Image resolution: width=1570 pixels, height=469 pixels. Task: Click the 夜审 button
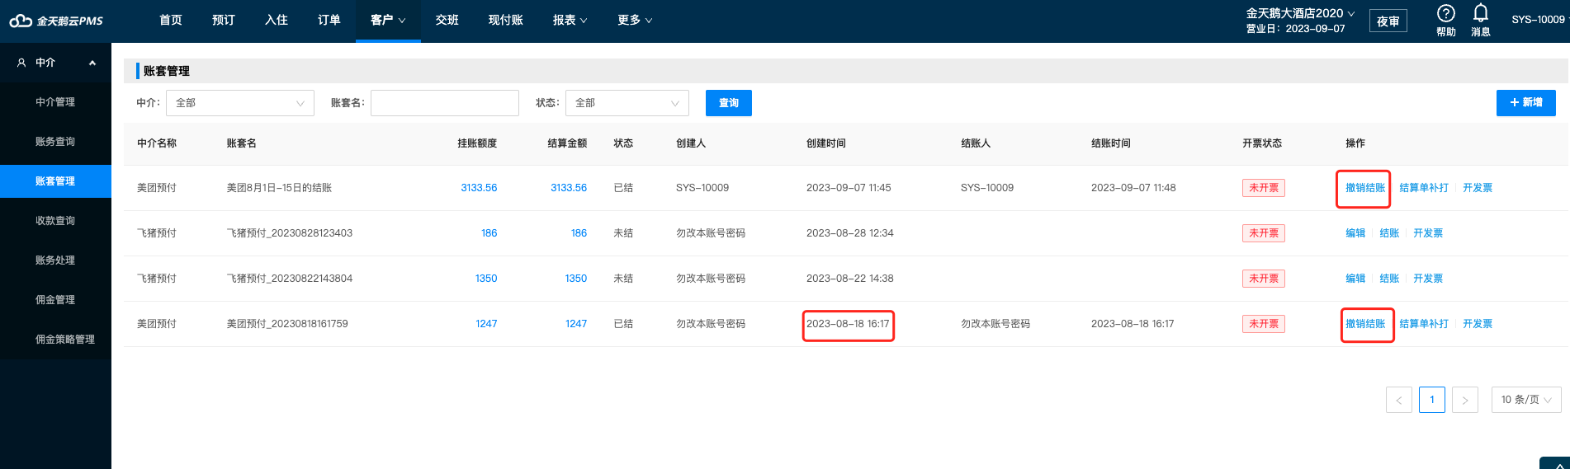1388,21
